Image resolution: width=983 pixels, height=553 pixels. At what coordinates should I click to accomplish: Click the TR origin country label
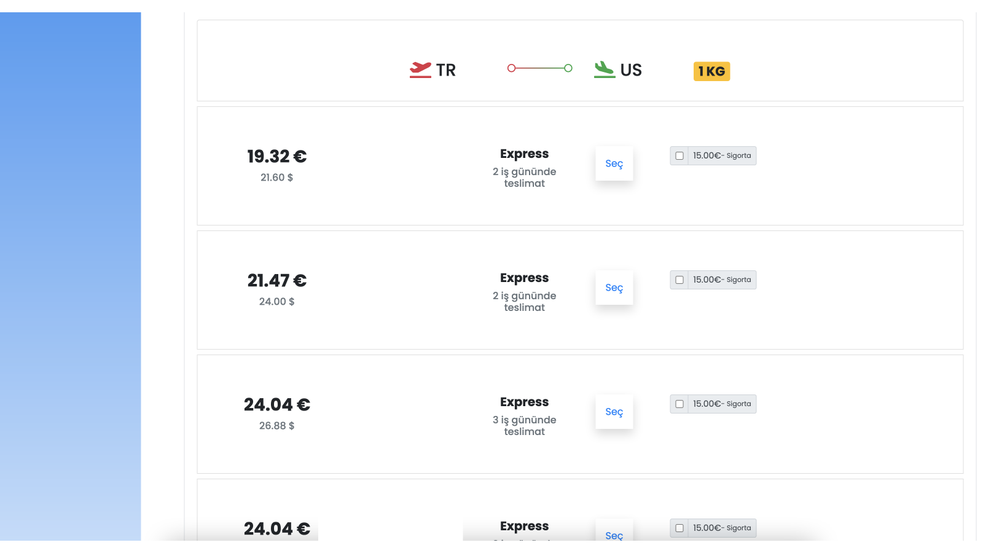coord(446,70)
